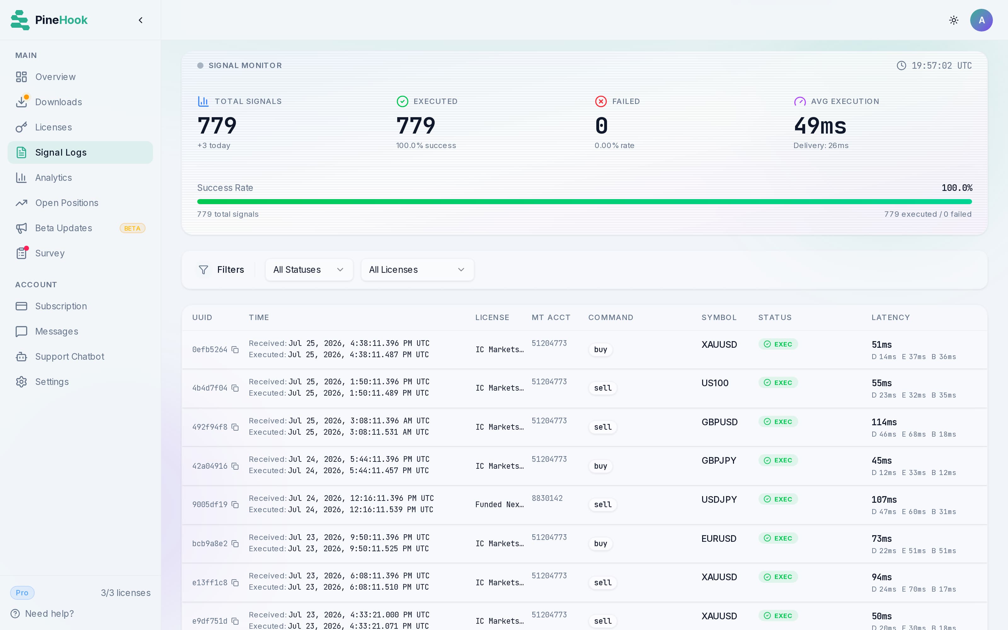The height and width of the screenshot is (630, 1008).
Task: Go to Subscription settings
Action: 80,306
